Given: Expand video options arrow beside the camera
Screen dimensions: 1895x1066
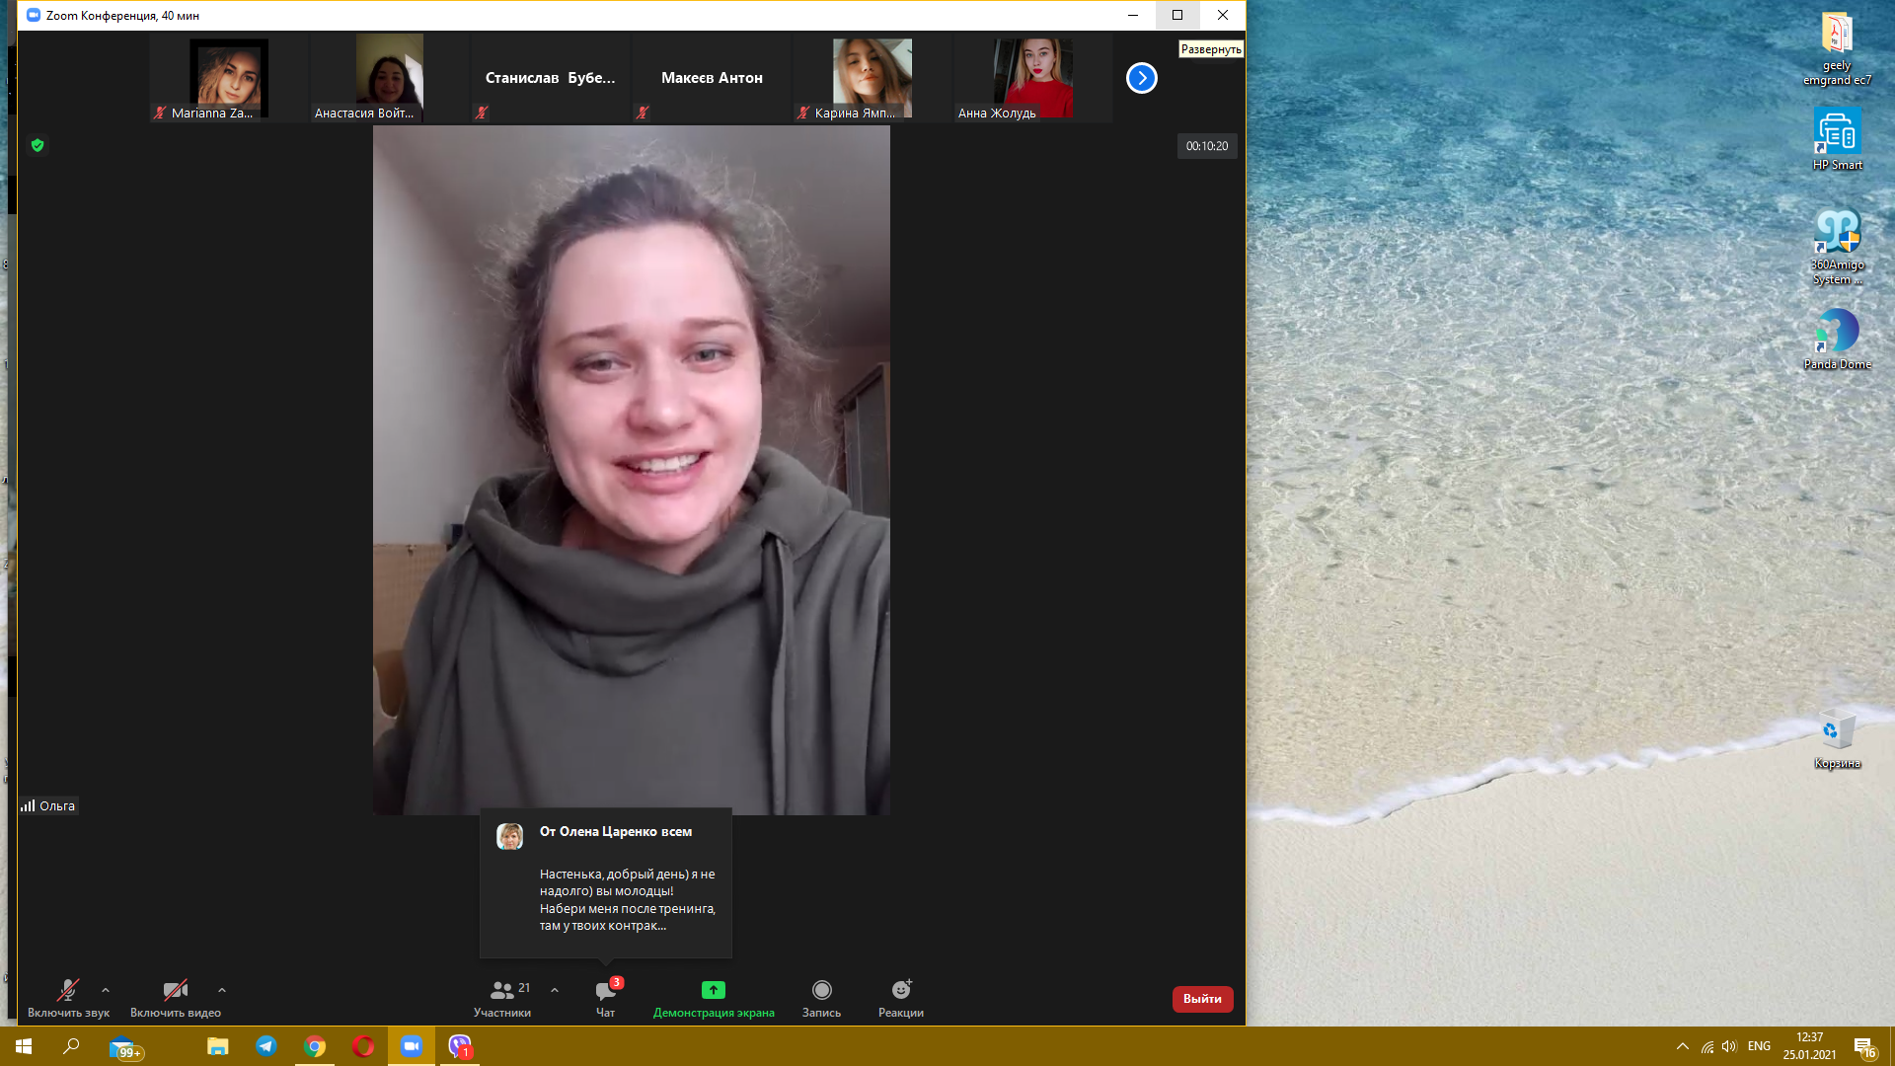Looking at the screenshot, I should coord(222,990).
